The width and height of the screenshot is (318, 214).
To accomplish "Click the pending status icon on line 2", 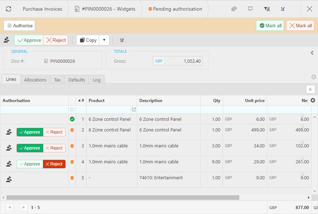I will [x=72, y=130].
